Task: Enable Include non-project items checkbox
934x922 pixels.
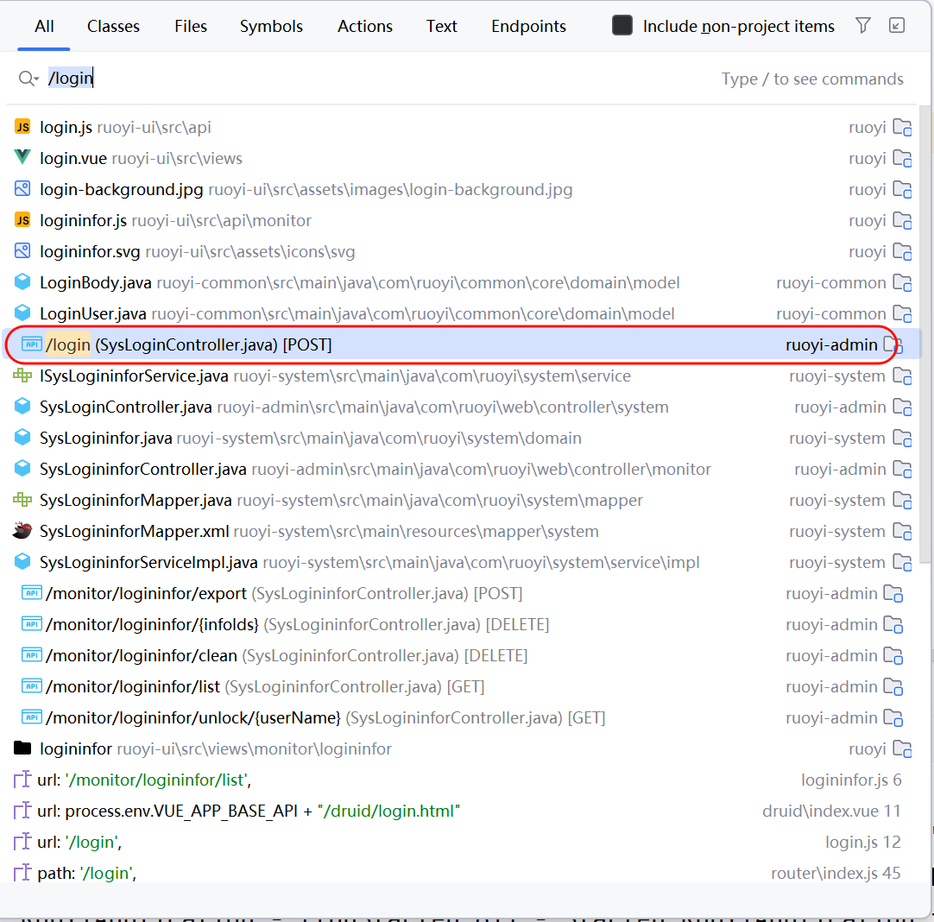Action: point(622,26)
